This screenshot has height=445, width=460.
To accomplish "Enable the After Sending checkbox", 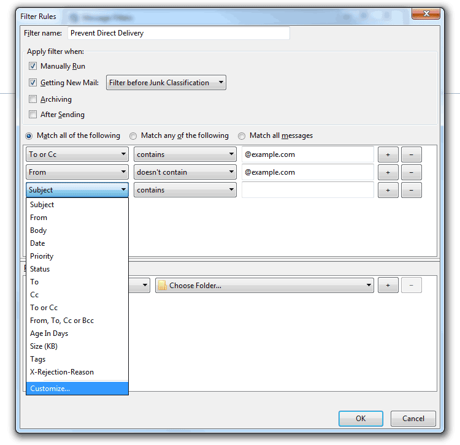I will [33, 115].
